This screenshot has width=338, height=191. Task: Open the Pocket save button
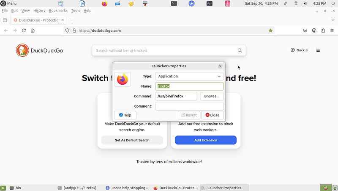[305, 30]
